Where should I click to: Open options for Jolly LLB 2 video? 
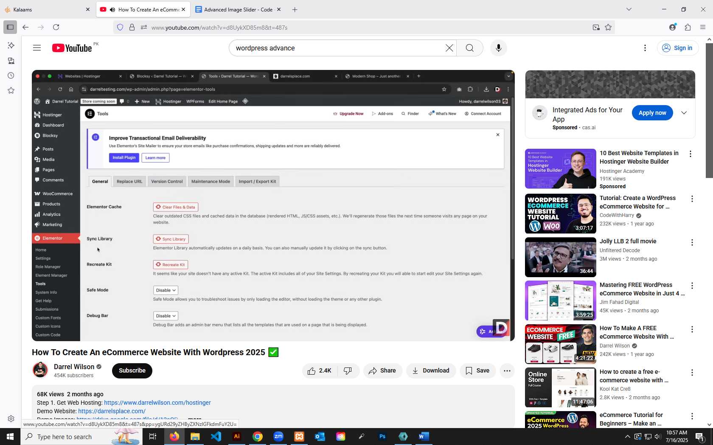click(x=692, y=242)
